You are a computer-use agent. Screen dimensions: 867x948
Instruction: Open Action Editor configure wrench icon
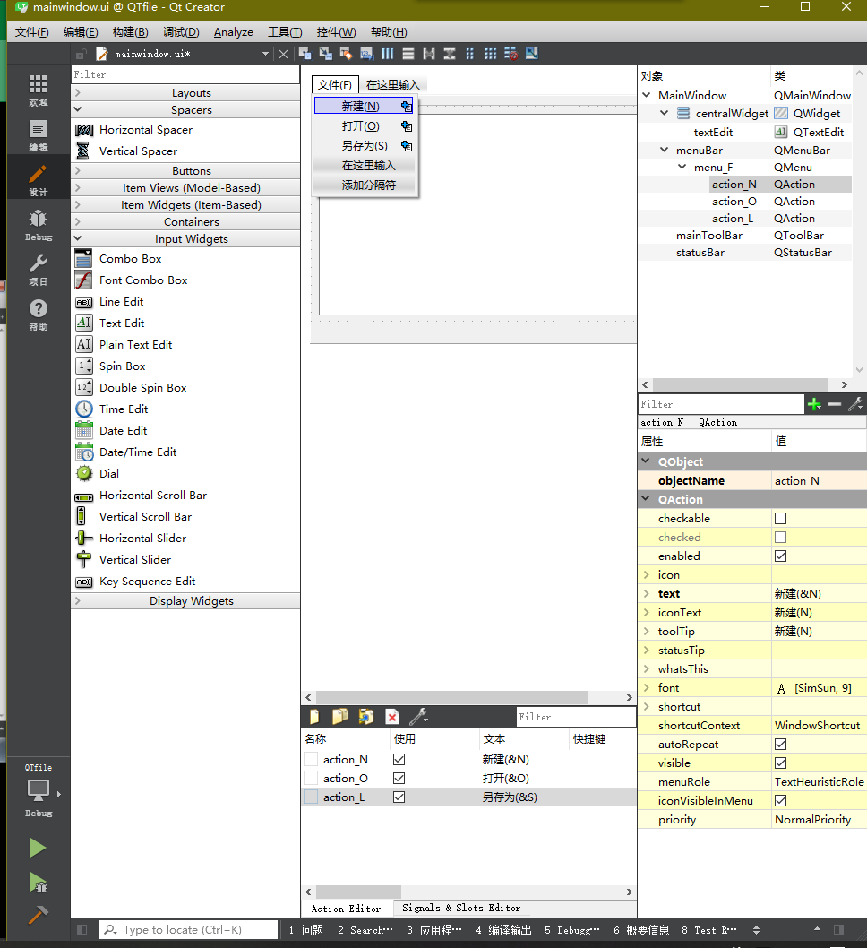pyautogui.click(x=418, y=717)
